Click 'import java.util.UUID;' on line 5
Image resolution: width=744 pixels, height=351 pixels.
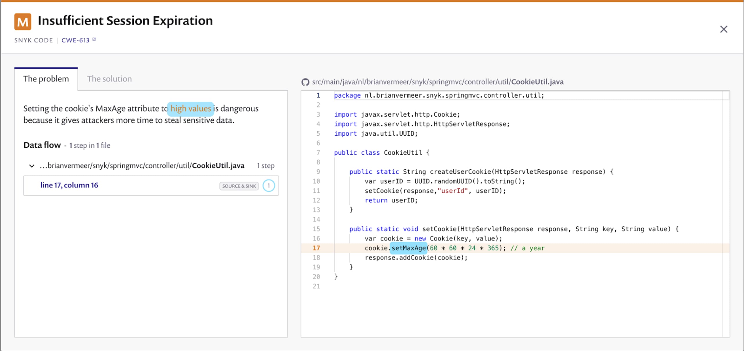pos(376,134)
